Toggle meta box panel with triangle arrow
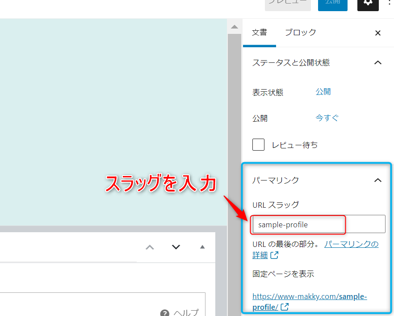The width and height of the screenshot is (394, 316). (x=202, y=247)
